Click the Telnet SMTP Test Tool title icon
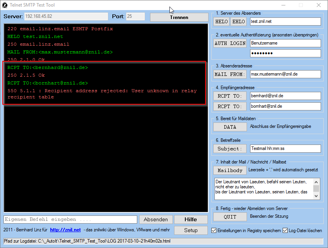 [5, 5]
